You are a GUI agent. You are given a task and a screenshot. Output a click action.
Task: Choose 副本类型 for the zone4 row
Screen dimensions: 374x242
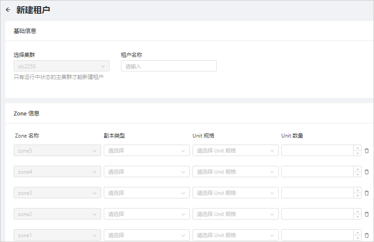147,171
